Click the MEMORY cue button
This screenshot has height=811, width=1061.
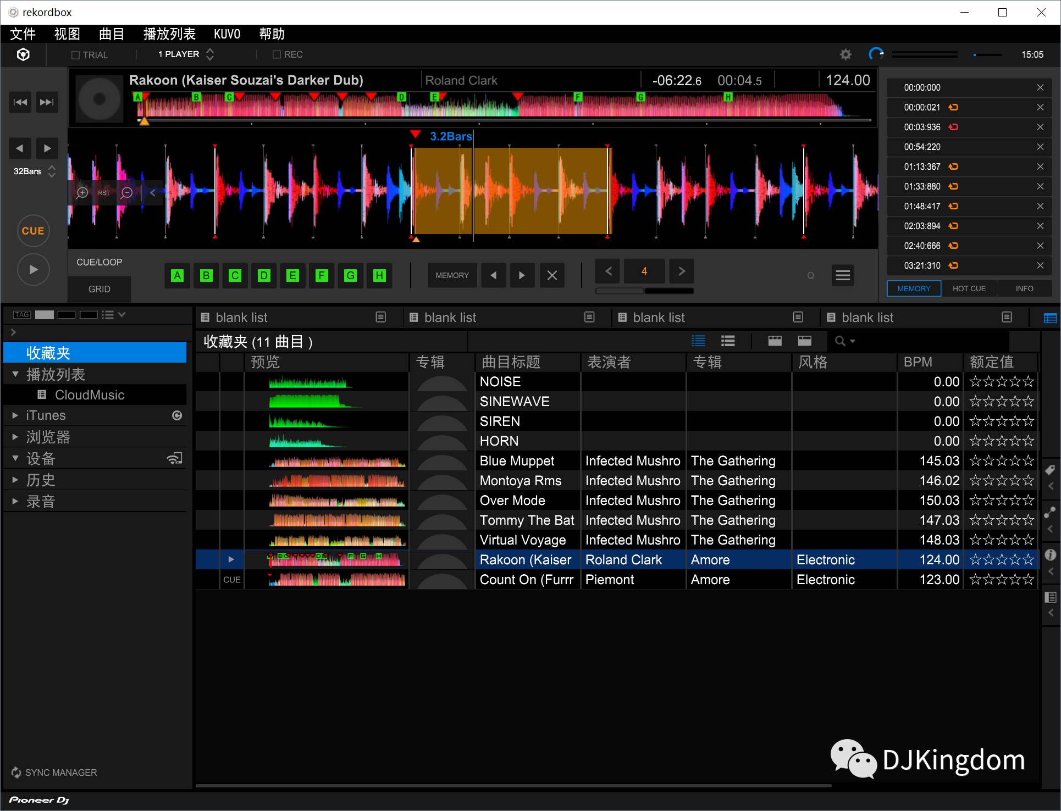click(452, 275)
